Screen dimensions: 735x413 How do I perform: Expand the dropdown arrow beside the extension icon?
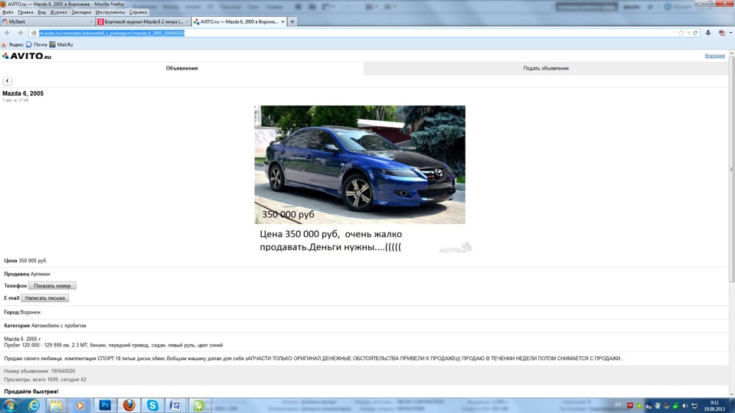[730, 33]
